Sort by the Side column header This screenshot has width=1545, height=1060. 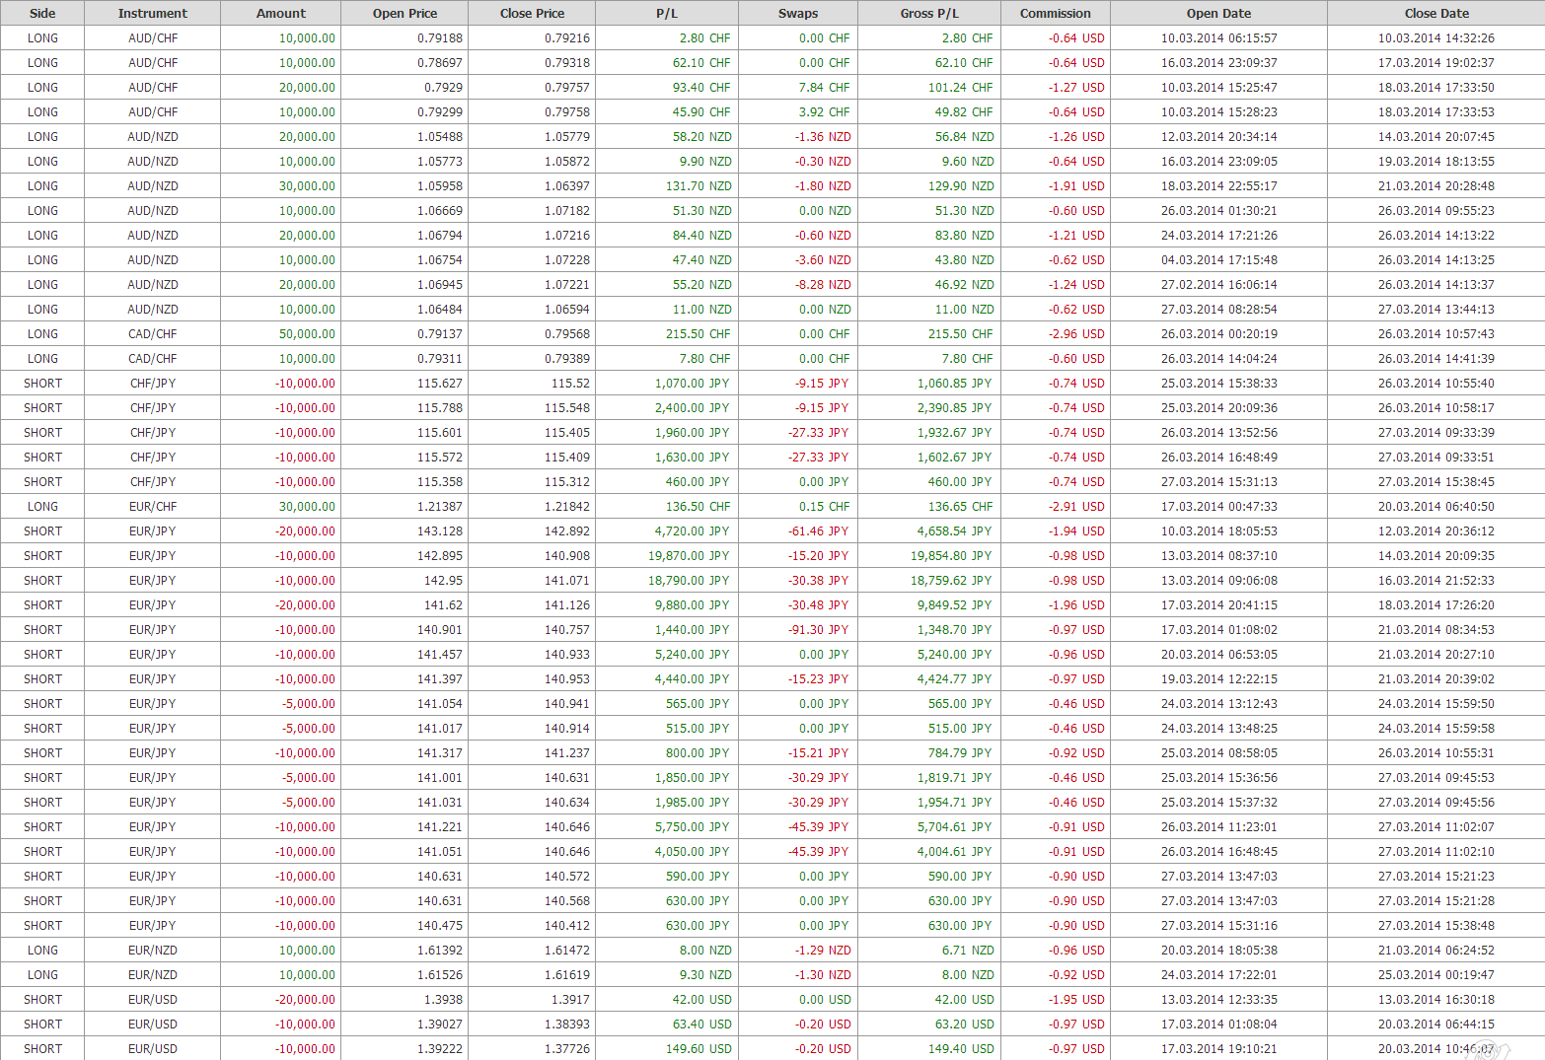tap(42, 13)
